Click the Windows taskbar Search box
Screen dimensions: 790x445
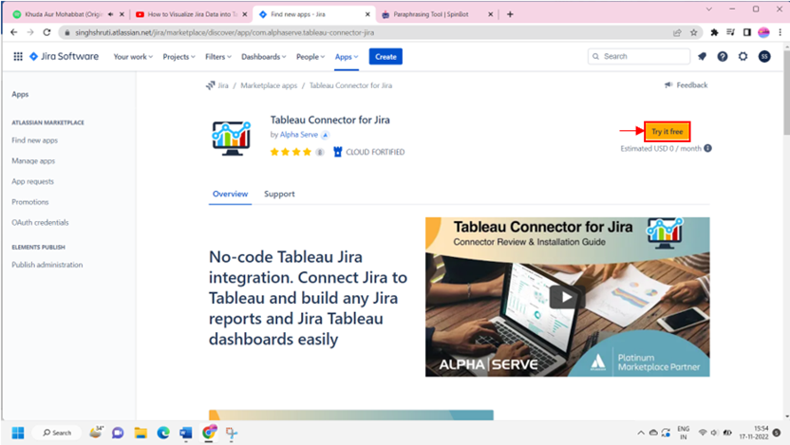point(56,433)
